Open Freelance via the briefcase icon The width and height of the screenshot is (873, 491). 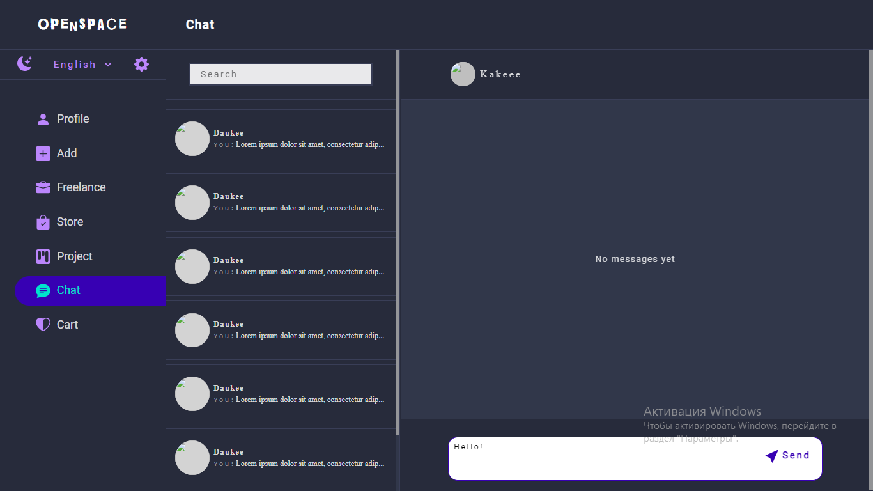[x=43, y=187]
